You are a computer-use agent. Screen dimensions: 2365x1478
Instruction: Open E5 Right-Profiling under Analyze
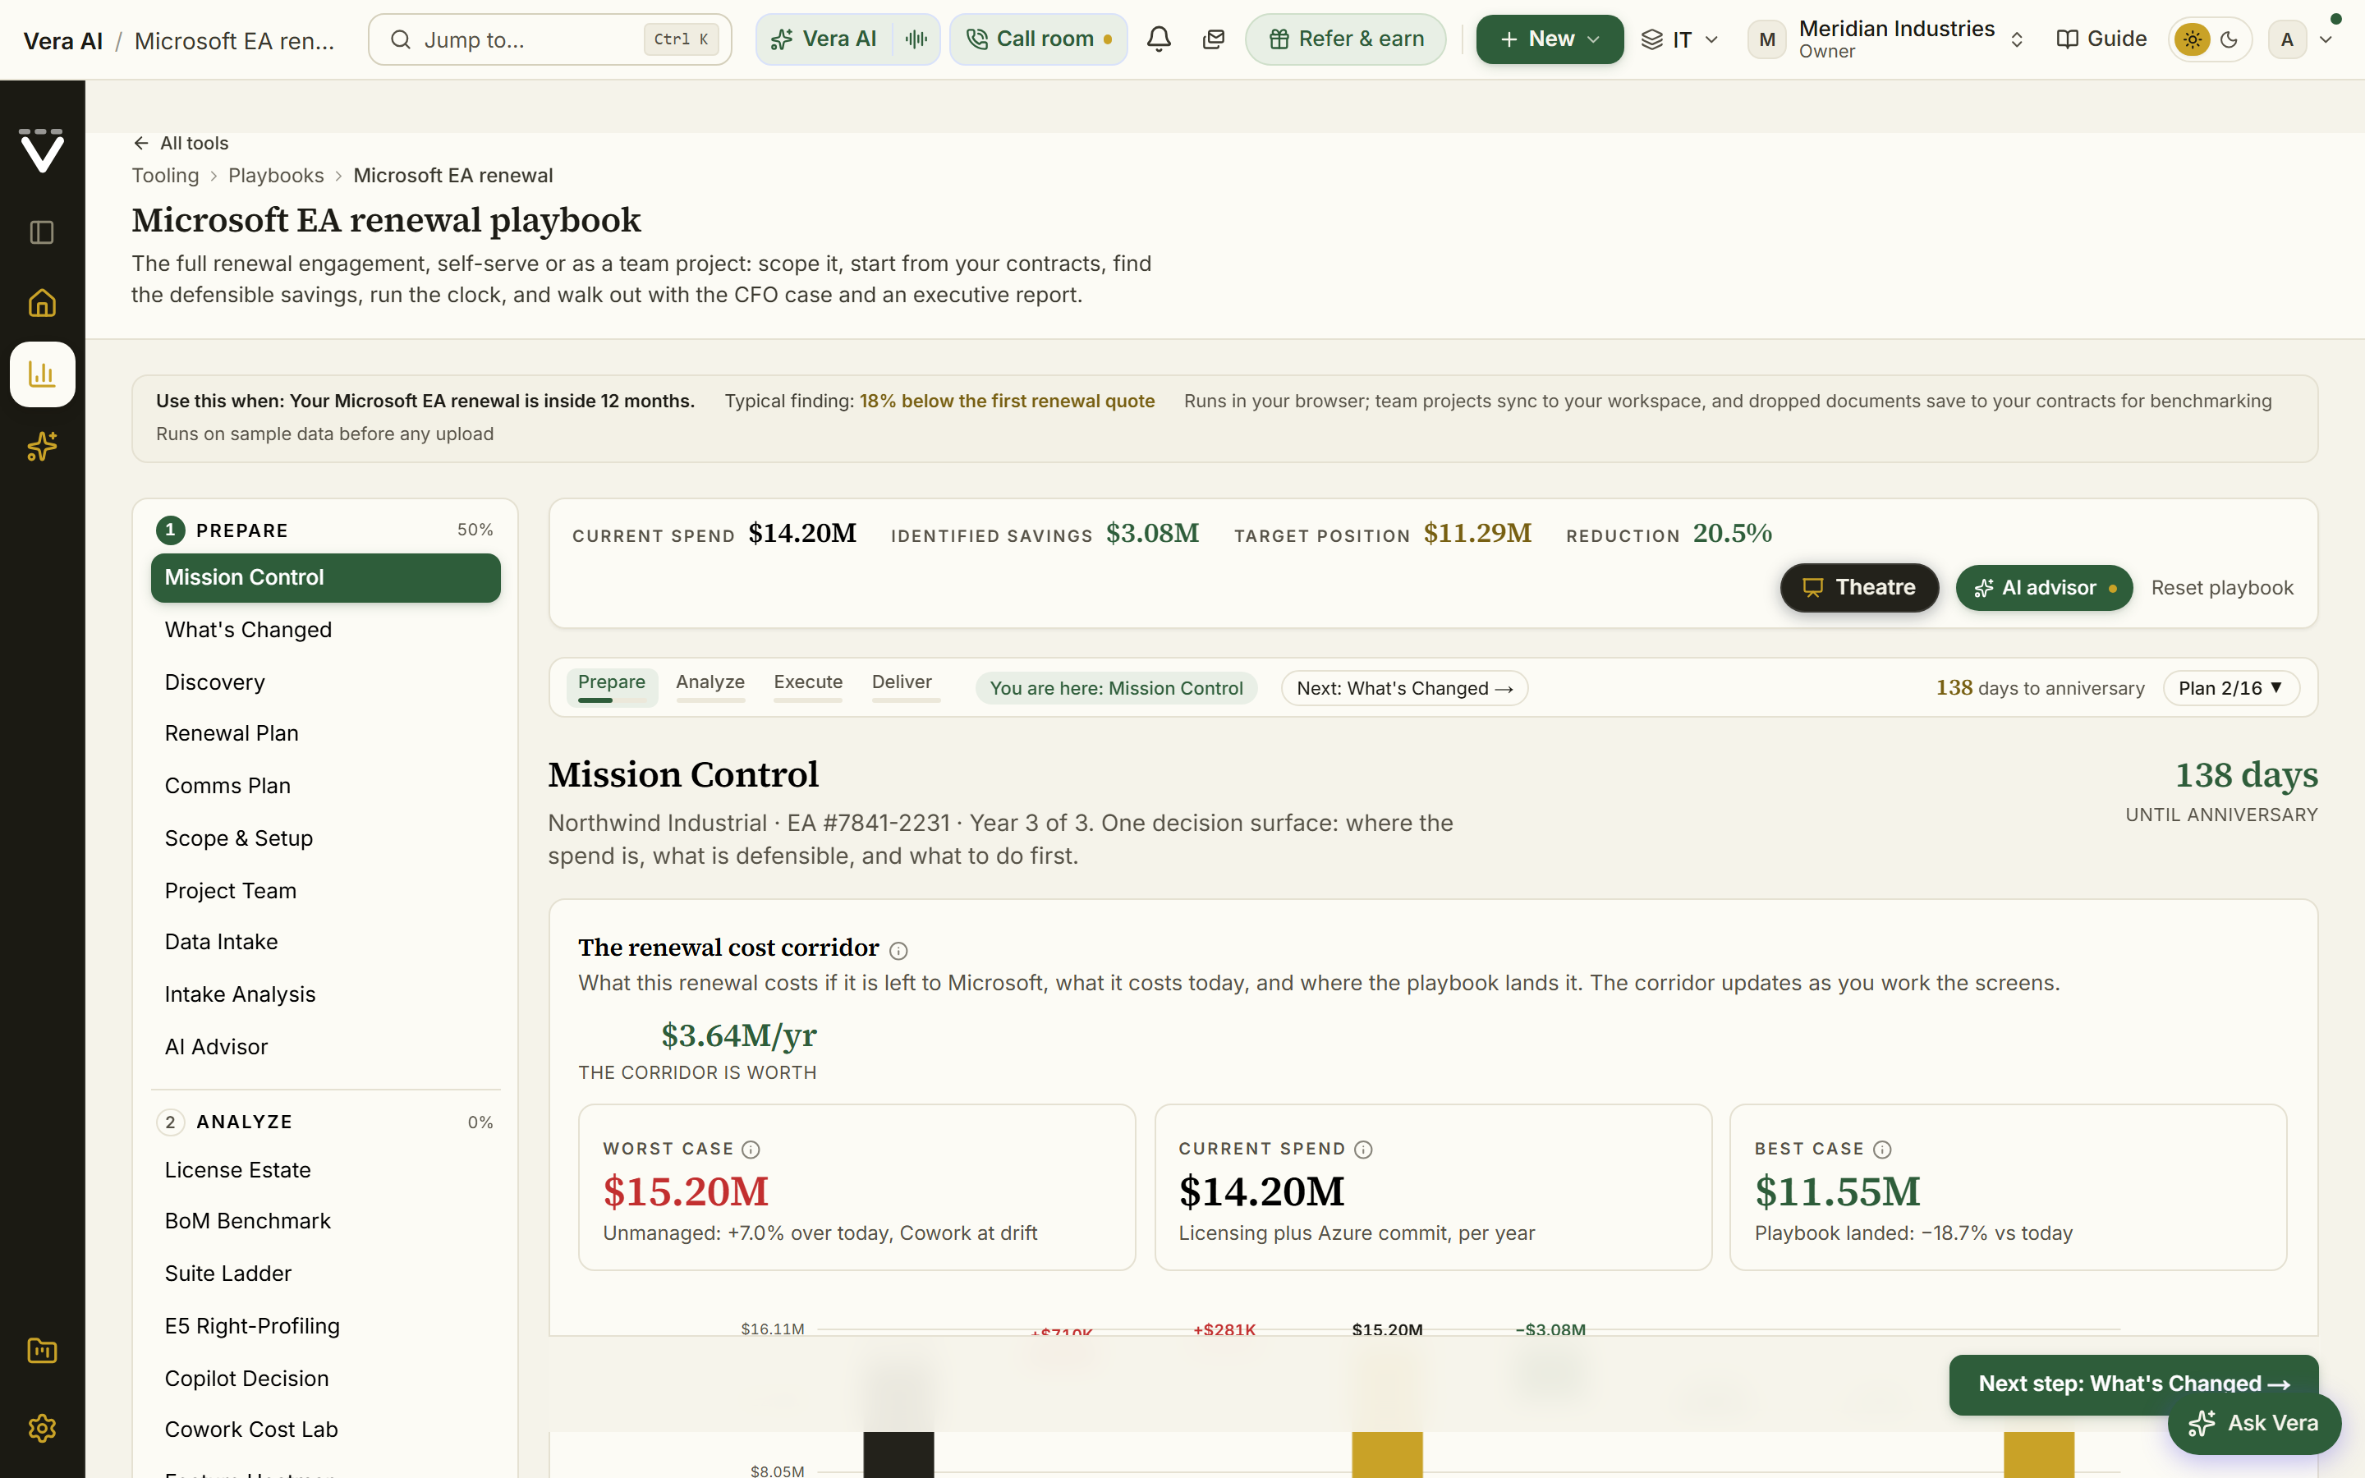click(325, 1326)
